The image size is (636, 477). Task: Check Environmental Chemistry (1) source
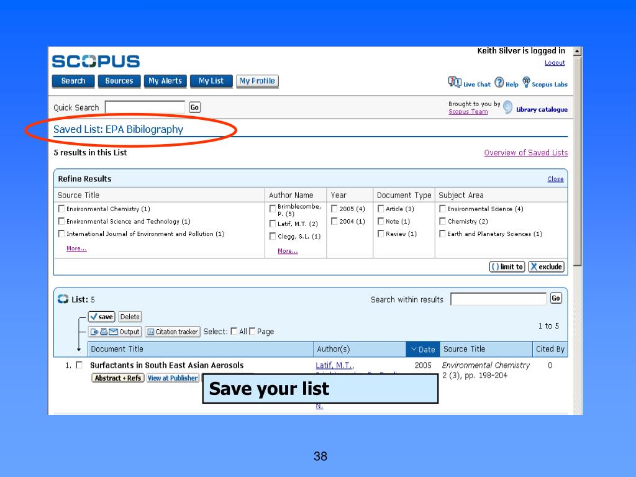click(x=61, y=209)
